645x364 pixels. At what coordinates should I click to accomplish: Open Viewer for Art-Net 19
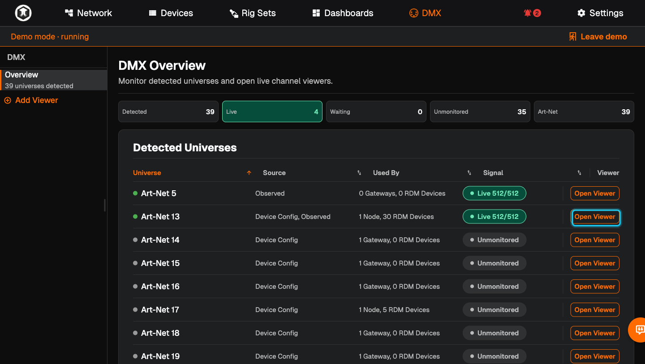click(595, 356)
